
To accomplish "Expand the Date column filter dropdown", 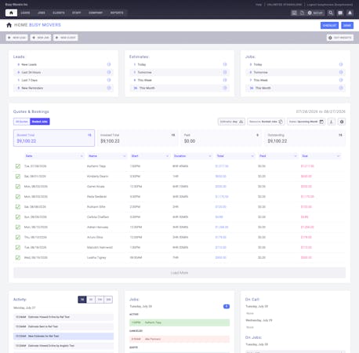I will pyautogui.click(x=82, y=156).
